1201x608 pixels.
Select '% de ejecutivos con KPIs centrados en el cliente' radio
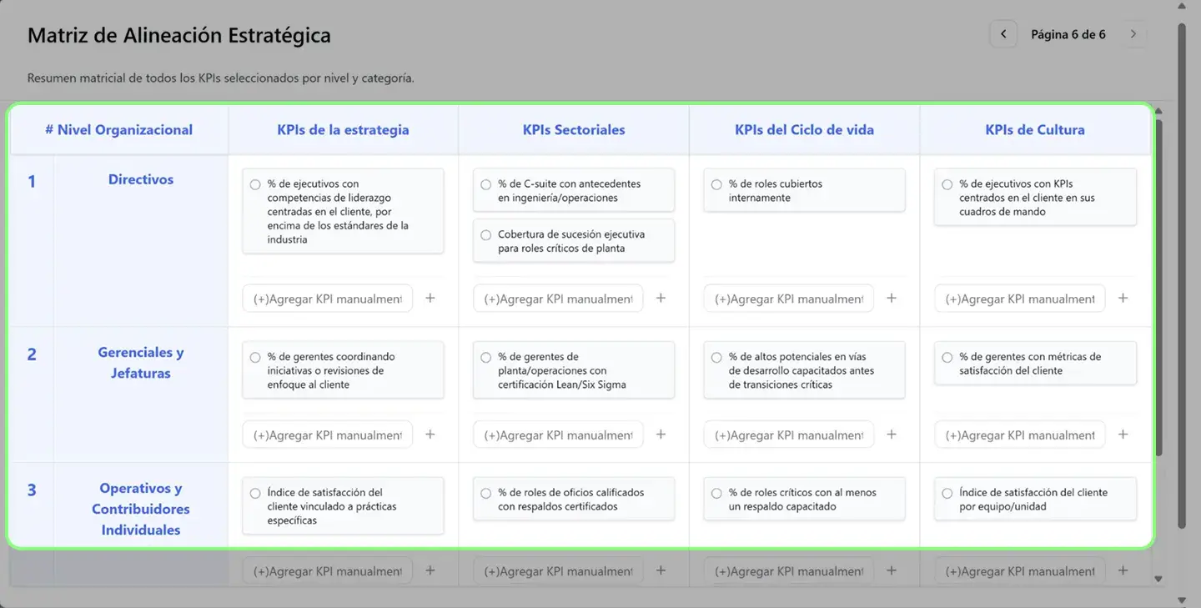click(947, 184)
